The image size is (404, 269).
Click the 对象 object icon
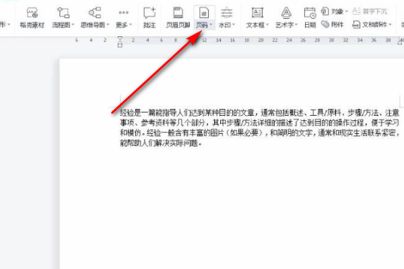(x=325, y=11)
